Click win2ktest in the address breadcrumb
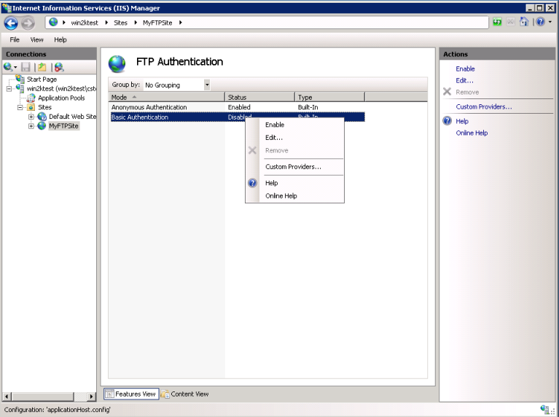This screenshot has width=559, height=417. [x=85, y=23]
